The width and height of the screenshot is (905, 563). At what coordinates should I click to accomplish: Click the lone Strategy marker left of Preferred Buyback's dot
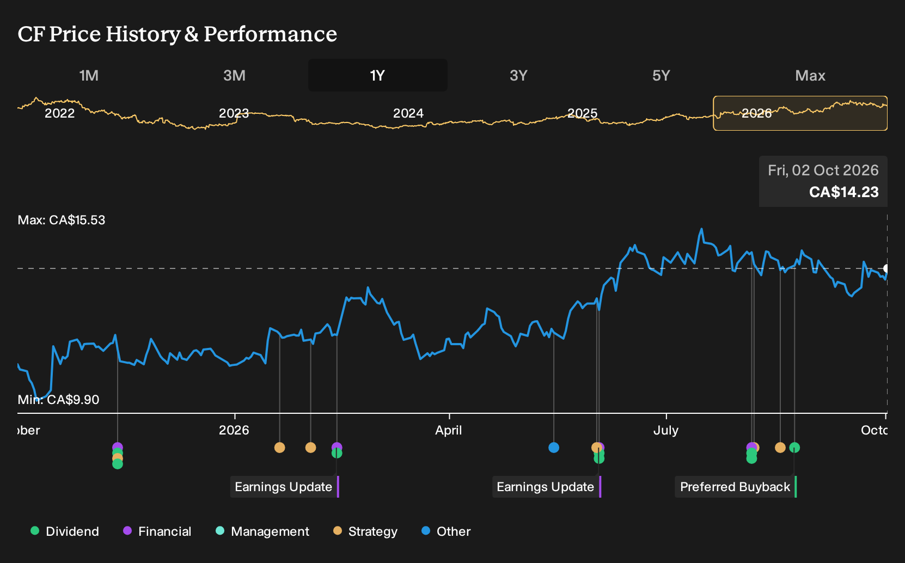point(780,448)
